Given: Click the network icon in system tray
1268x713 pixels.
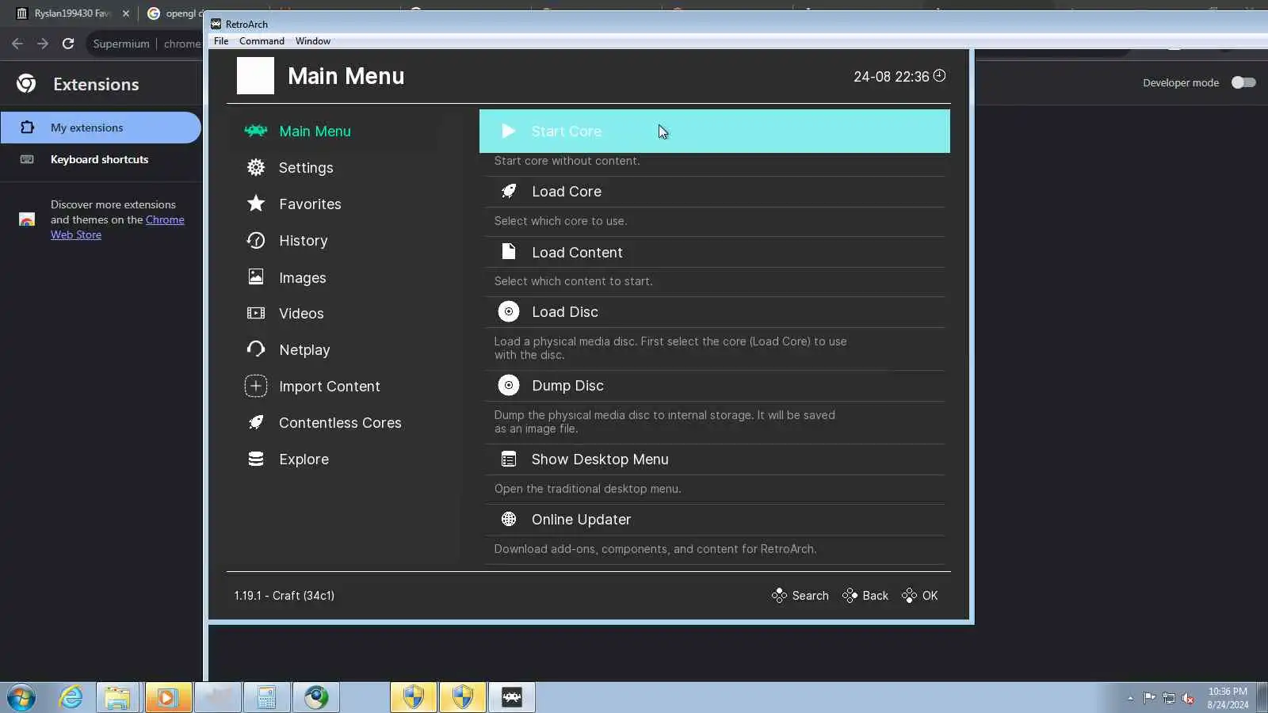Looking at the screenshot, I should 1169,698.
